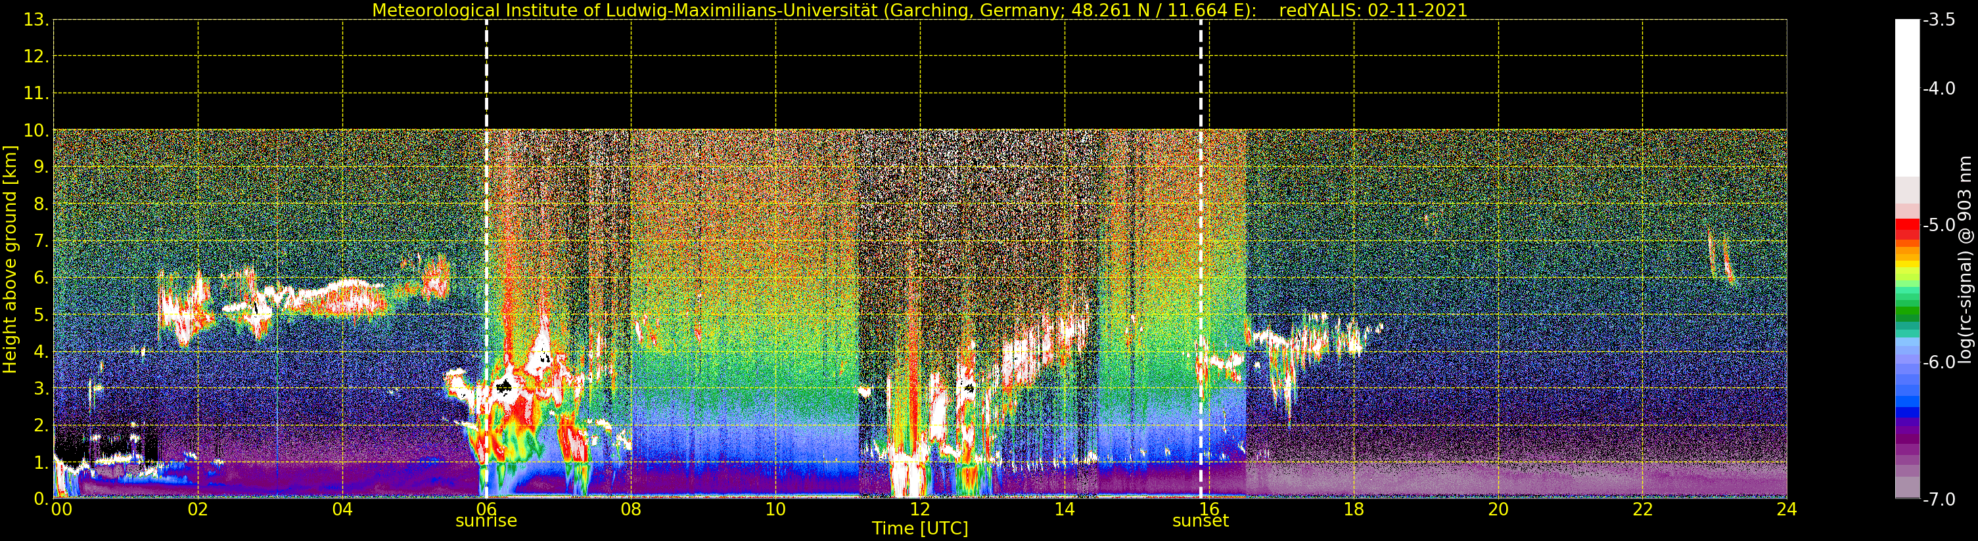The width and height of the screenshot is (1978, 541).
Task: Click the 14 tick on the time axis
Action: tap(1065, 509)
